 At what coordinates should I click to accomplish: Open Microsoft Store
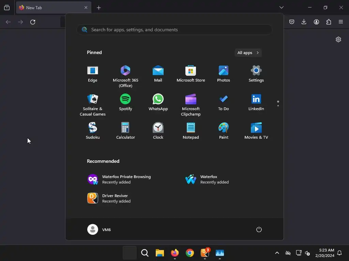tap(191, 74)
